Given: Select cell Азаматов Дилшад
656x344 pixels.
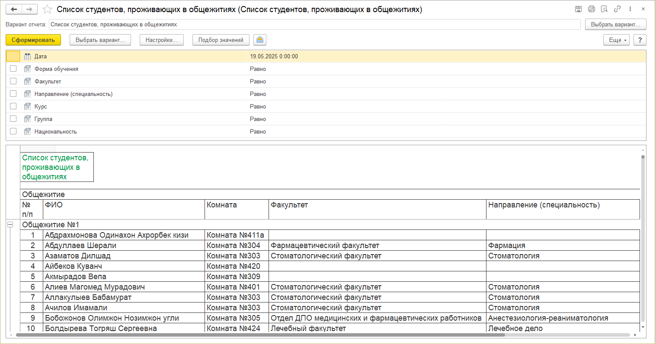Looking at the screenshot, I should pyautogui.click(x=124, y=256).
